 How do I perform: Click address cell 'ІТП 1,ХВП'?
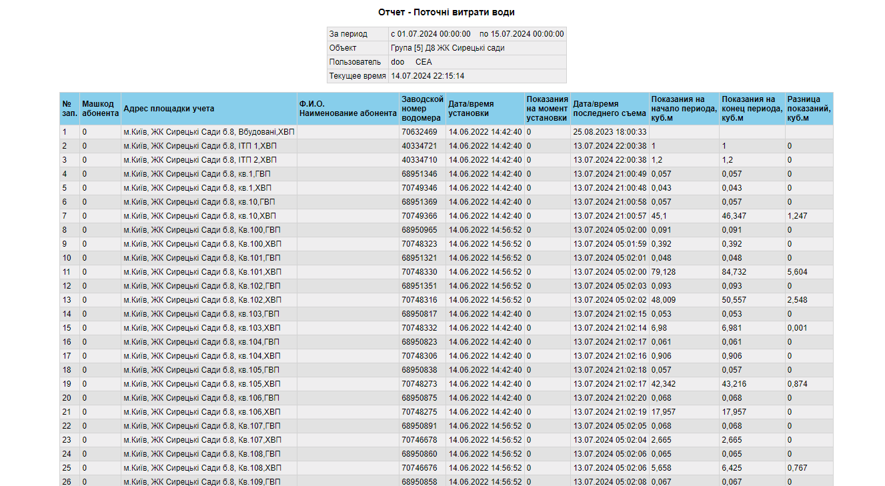coord(209,146)
